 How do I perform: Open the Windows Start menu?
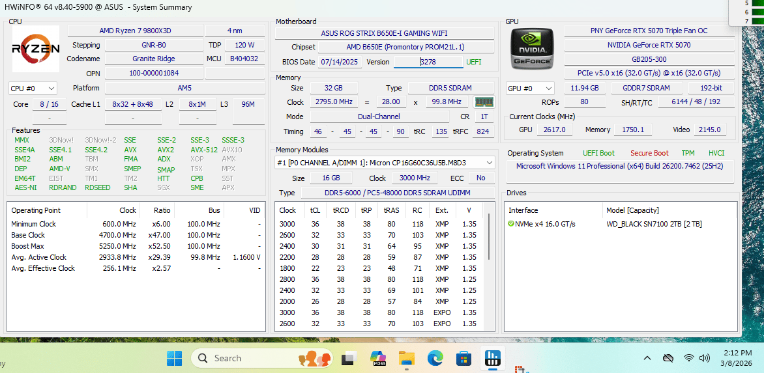[x=174, y=359]
